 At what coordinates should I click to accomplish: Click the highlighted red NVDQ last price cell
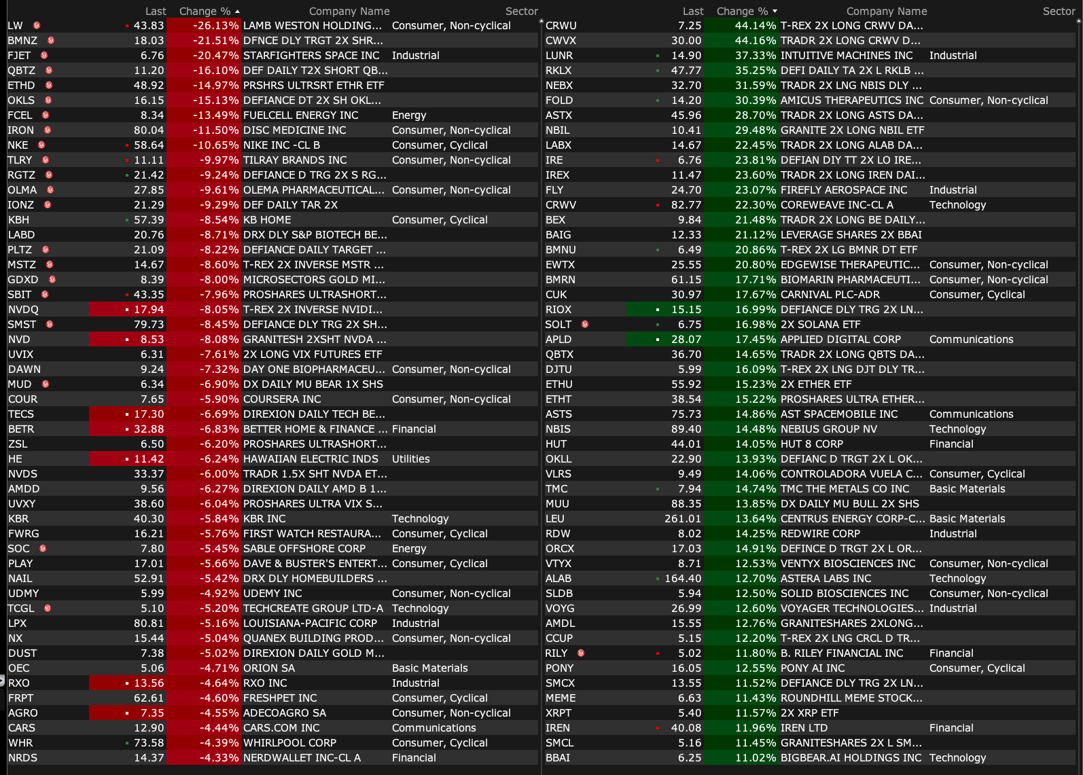[128, 310]
